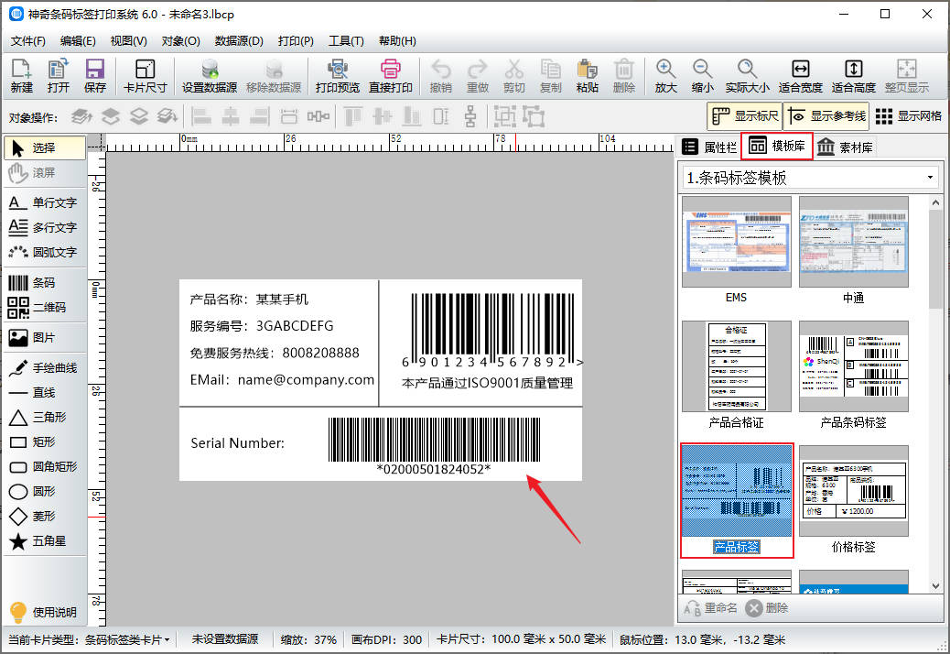Screen dimensions: 950x654
Task: Select the 条码 barcode tool
Action: tap(44, 282)
